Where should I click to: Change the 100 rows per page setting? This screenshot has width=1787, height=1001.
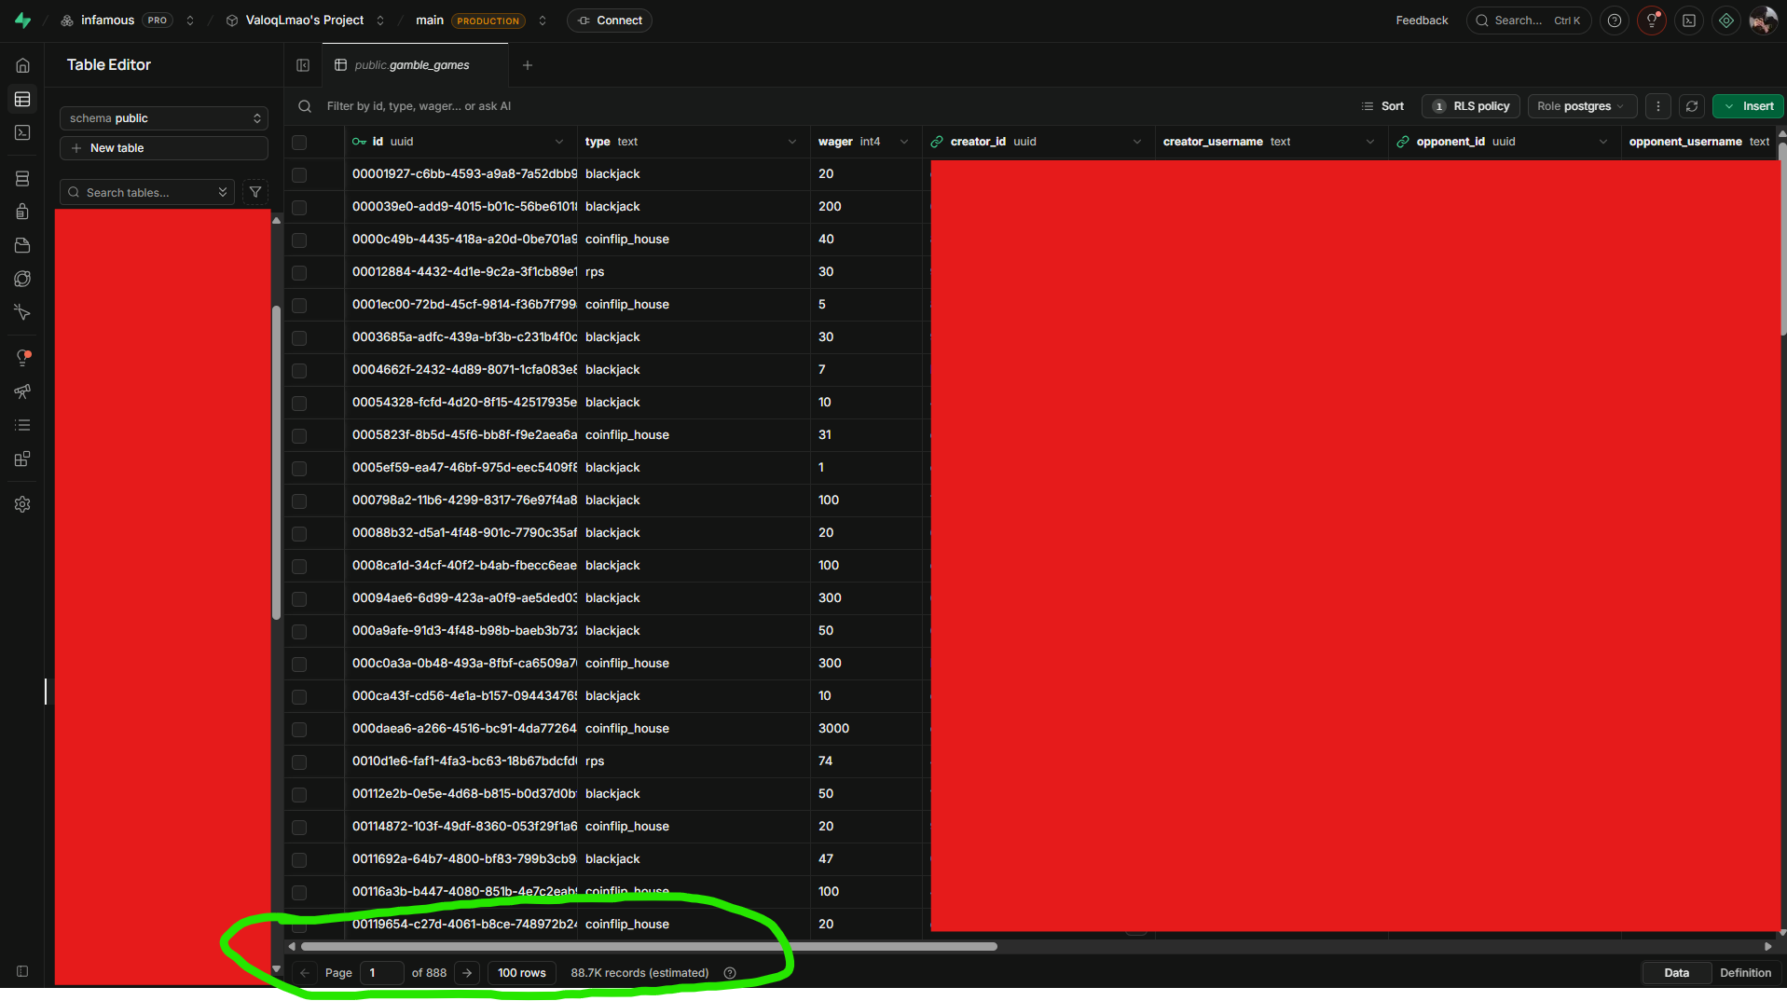[522, 973]
